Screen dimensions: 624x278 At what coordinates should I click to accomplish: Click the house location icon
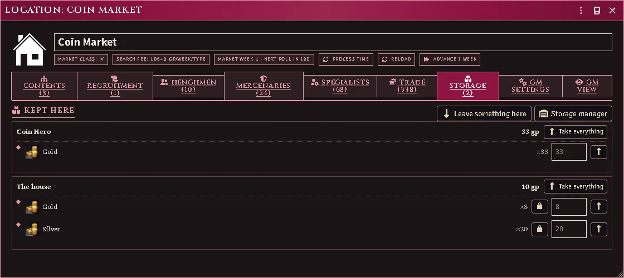[x=30, y=49]
